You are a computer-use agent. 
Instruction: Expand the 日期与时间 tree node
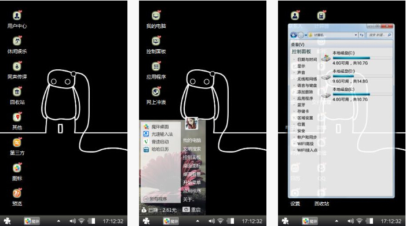point(294,60)
